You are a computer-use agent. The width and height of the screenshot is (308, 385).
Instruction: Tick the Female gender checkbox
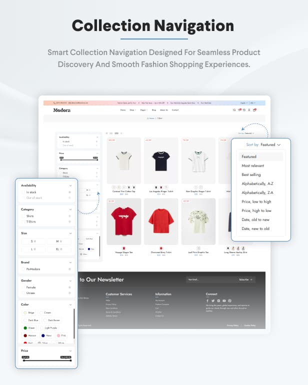click(x=23, y=287)
